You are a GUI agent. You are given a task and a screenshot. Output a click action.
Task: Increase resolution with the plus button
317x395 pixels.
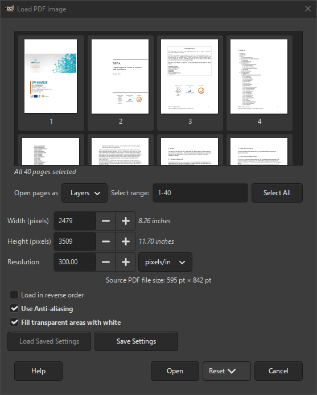(126, 262)
